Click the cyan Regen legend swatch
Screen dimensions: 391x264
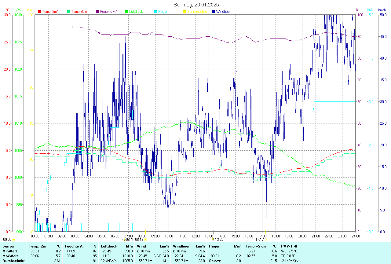155,12
